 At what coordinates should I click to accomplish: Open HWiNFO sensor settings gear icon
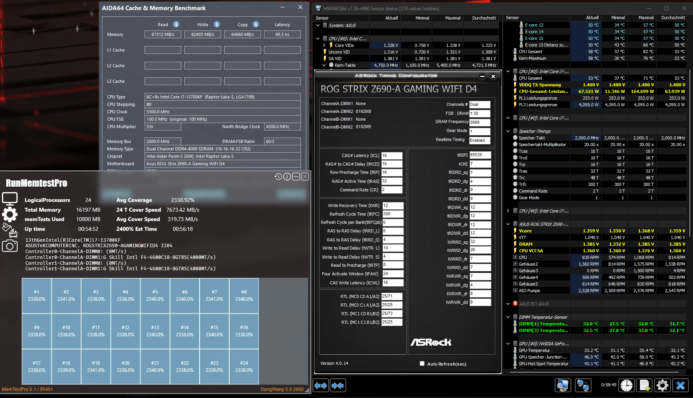click(663, 386)
